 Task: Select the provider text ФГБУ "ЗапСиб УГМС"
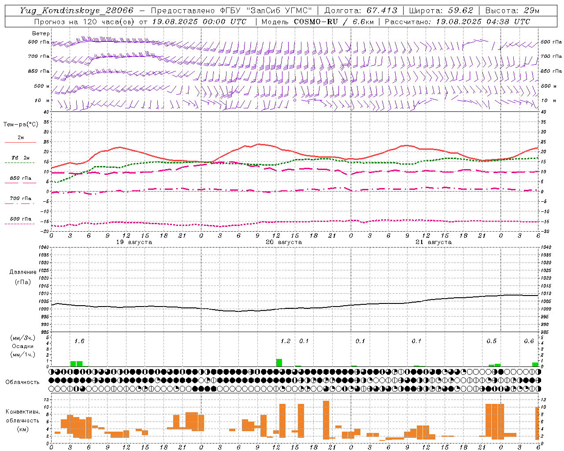pyautogui.click(x=266, y=11)
